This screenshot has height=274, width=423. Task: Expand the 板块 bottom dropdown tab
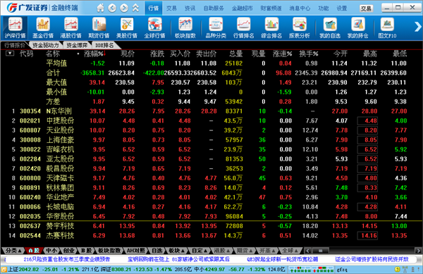tap(176, 251)
